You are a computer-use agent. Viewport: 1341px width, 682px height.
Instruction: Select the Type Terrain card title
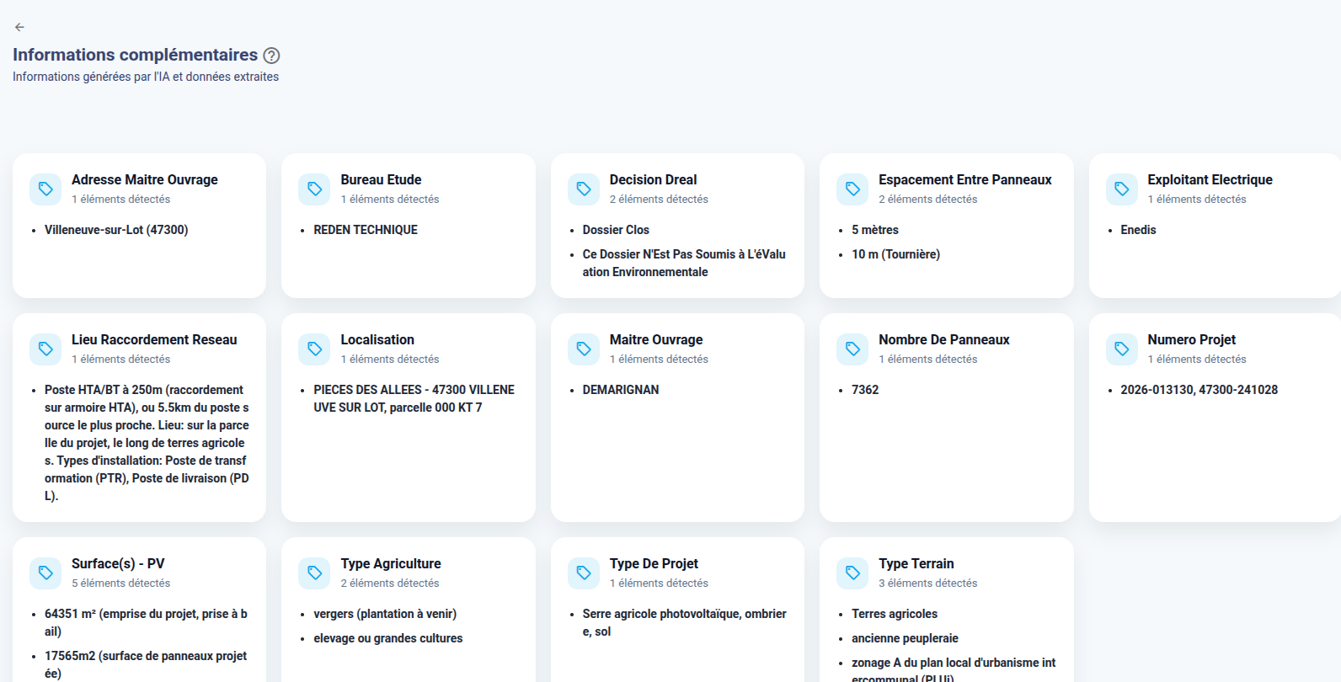coord(916,563)
